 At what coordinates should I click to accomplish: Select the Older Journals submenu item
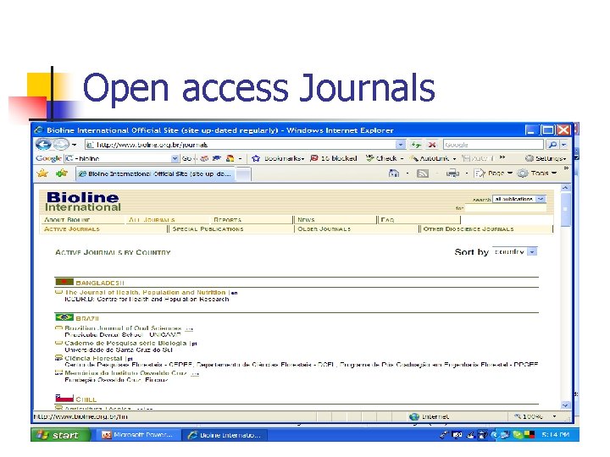coord(324,228)
